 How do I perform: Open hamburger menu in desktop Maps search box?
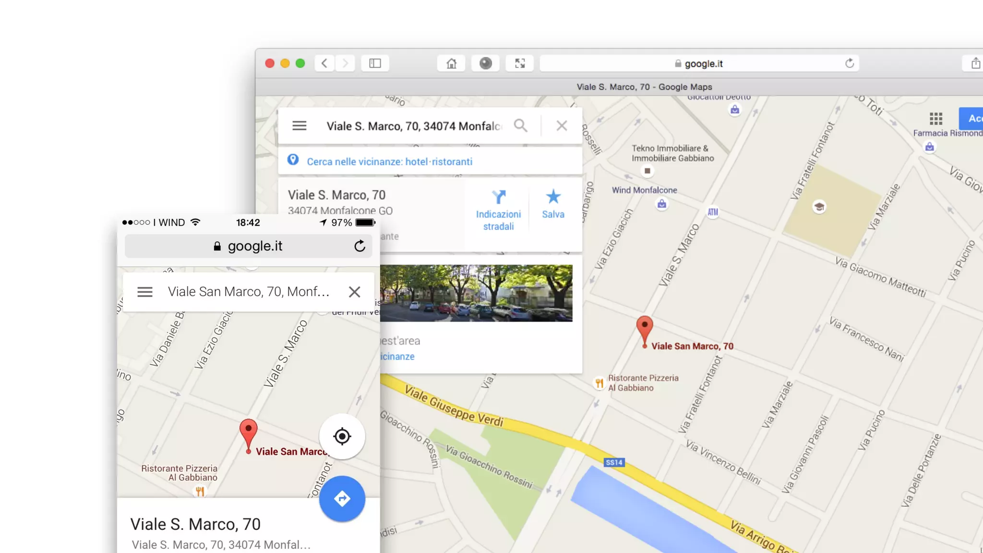point(299,126)
